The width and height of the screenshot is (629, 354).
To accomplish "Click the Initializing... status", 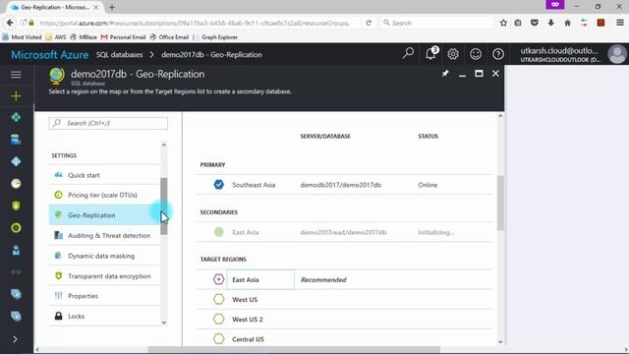I will pos(436,232).
